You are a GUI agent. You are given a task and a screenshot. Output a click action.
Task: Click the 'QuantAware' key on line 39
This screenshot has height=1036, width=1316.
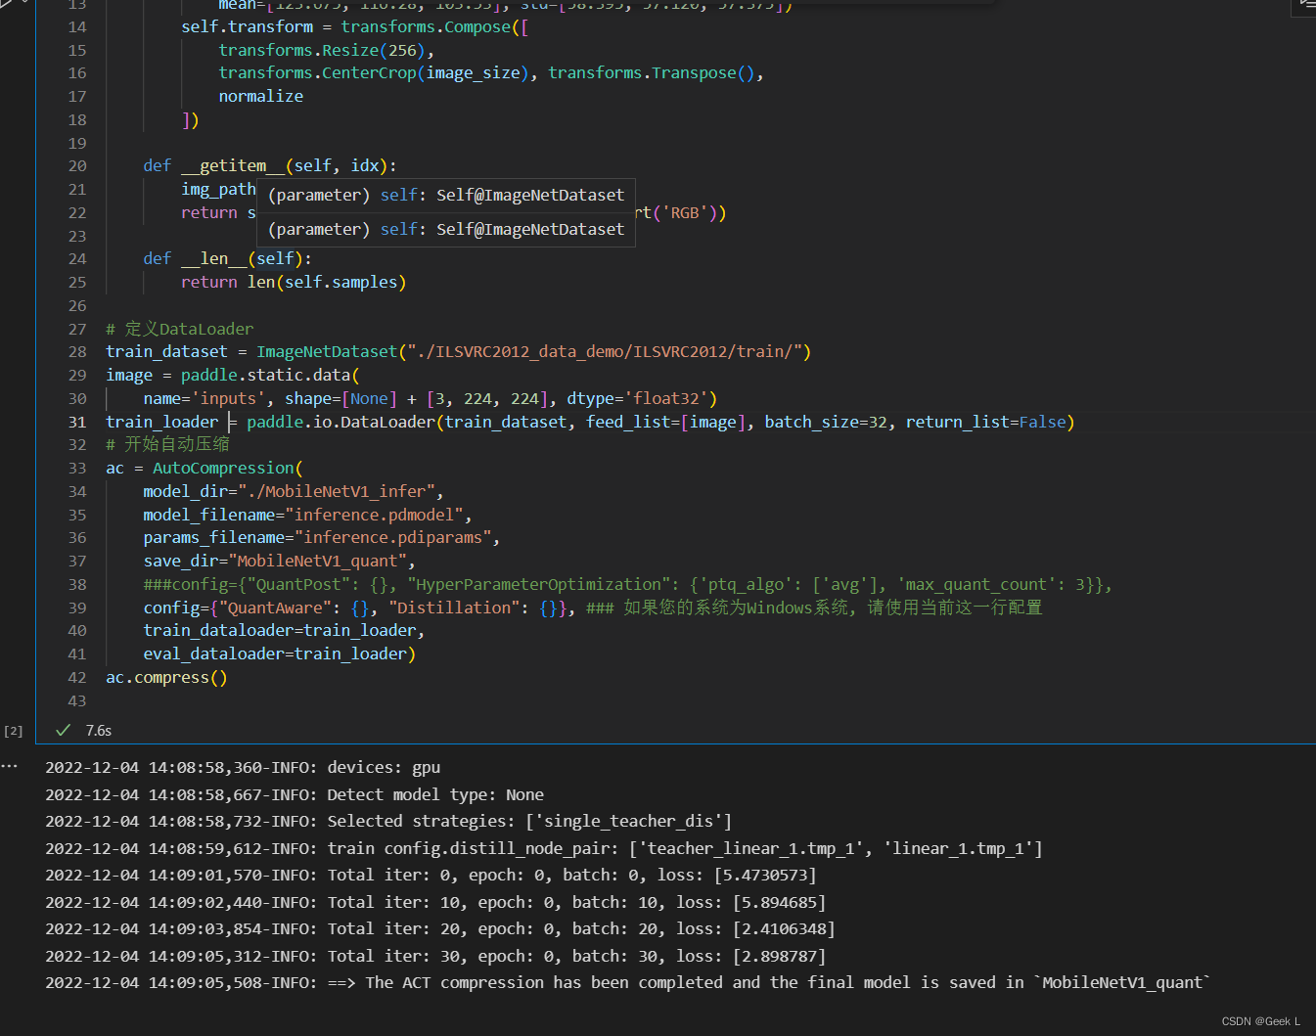[275, 608]
